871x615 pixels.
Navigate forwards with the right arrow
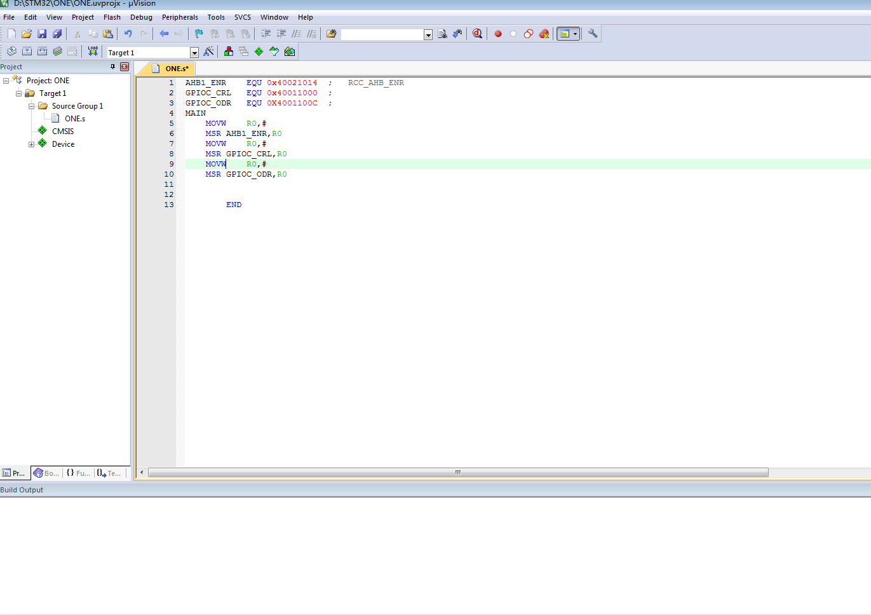click(x=179, y=34)
